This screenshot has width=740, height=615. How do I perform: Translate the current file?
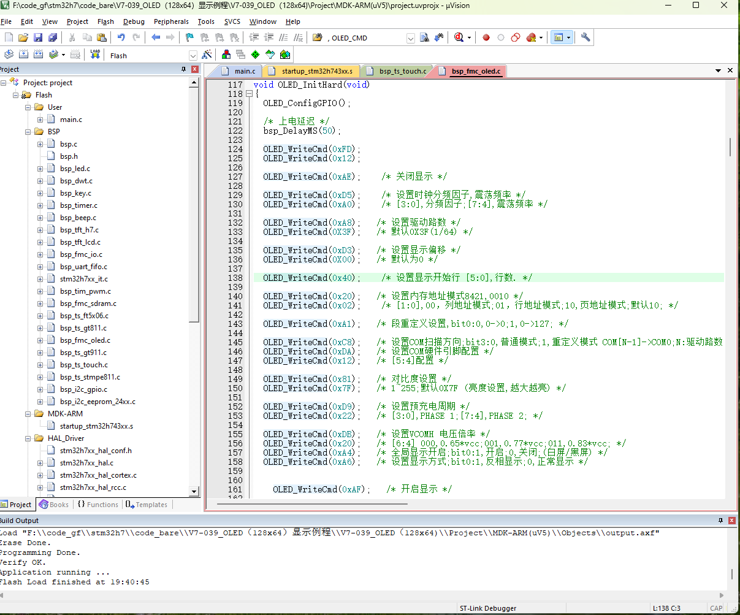coord(9,55)
